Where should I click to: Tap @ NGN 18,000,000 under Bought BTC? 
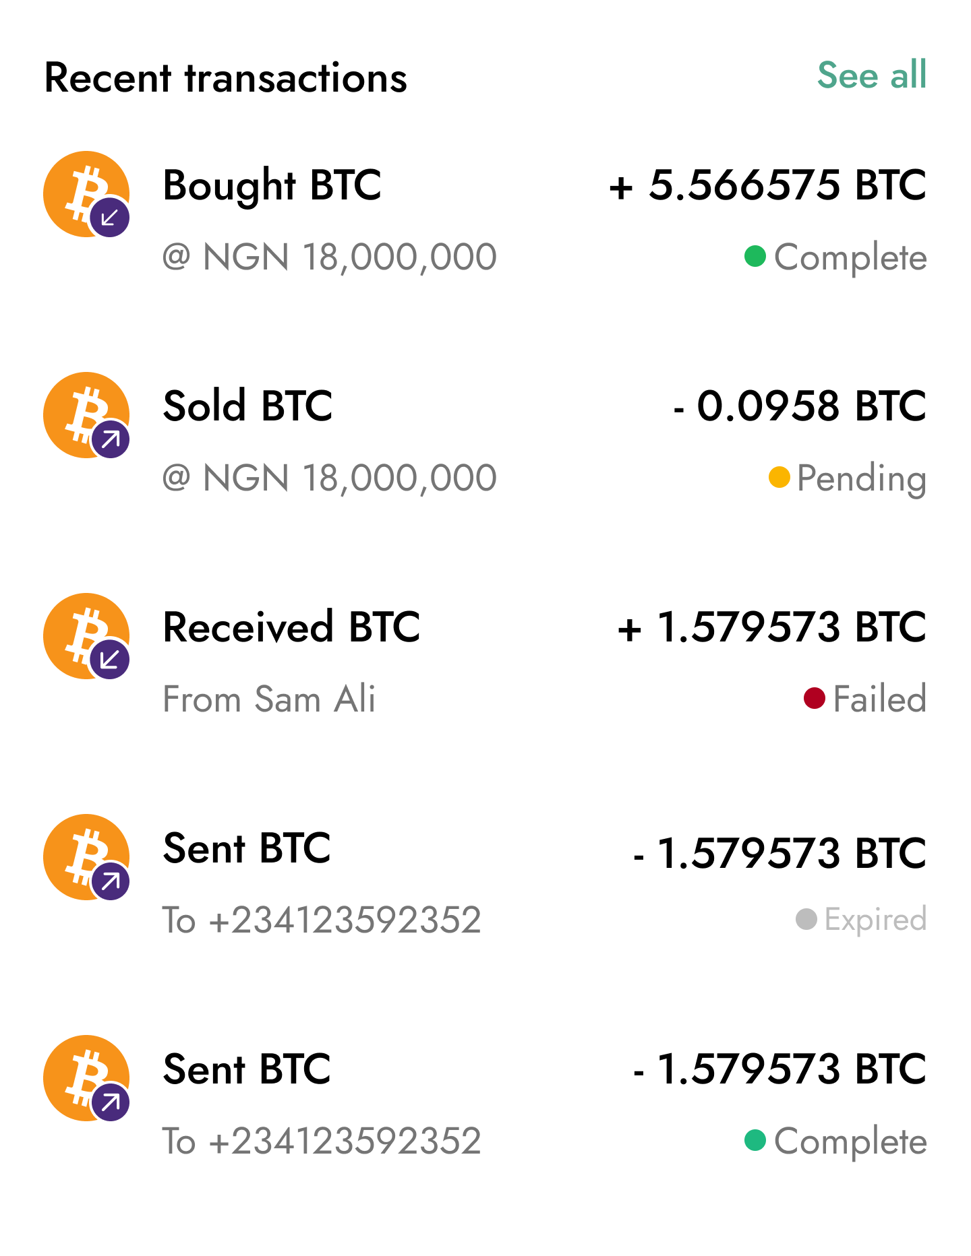[x=330, y=257]
